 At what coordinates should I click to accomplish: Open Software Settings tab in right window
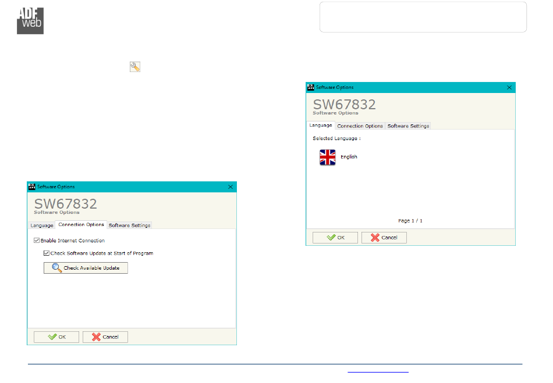pos(409,126)
